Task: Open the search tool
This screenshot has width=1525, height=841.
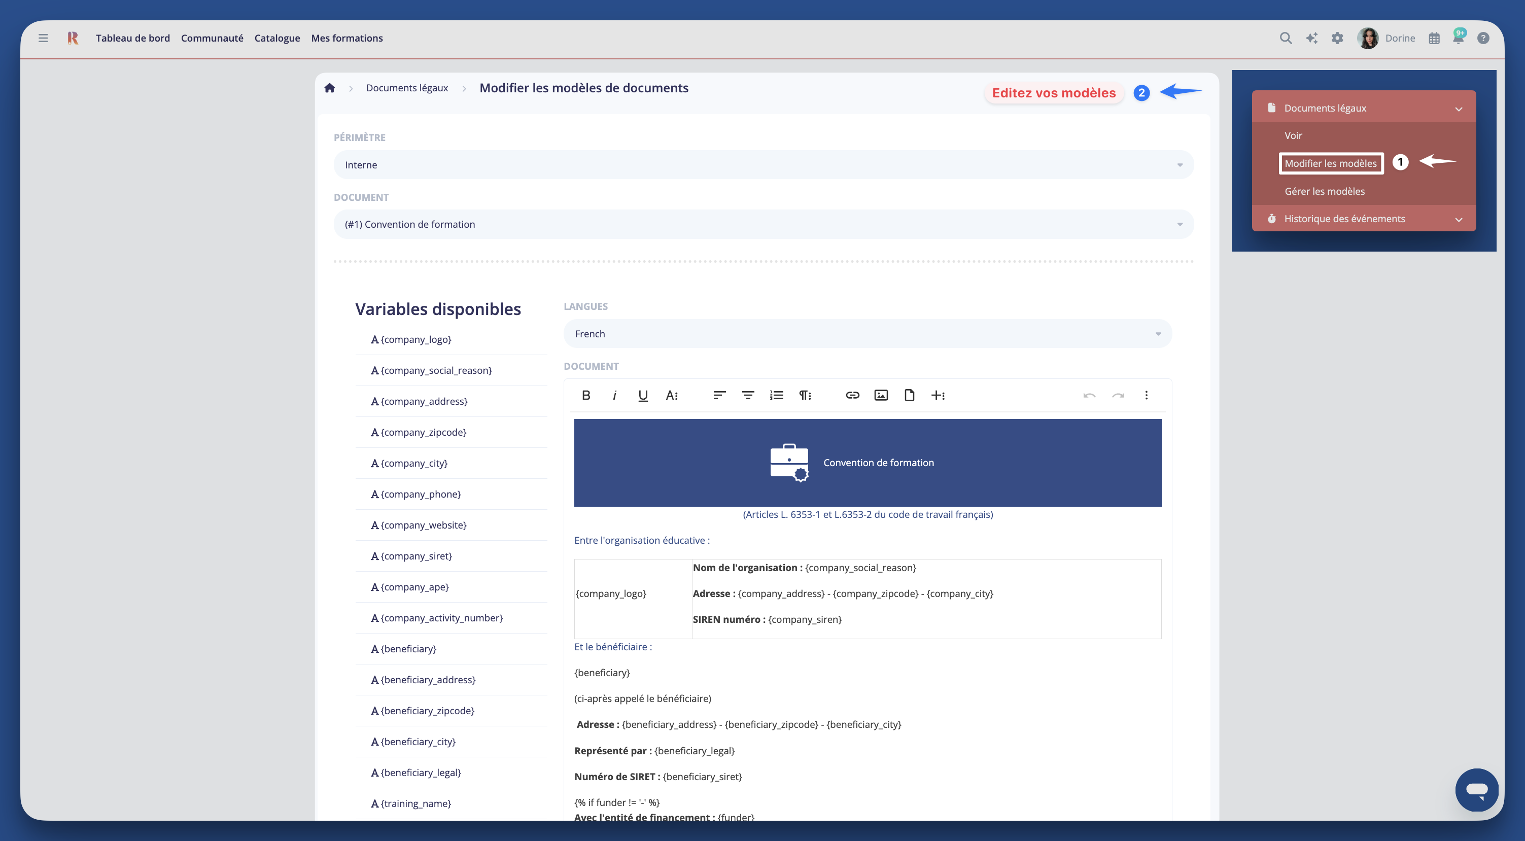Action: click(x=1286, y=38)
